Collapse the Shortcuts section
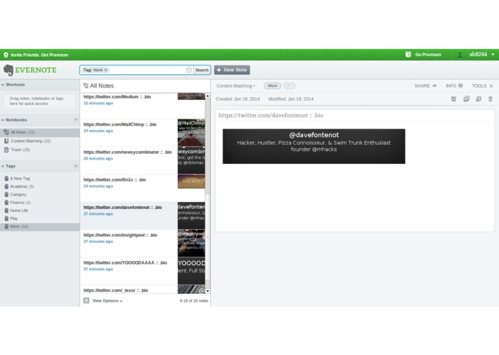Viewport: 499px width, 355px height. tap(3, 85)
